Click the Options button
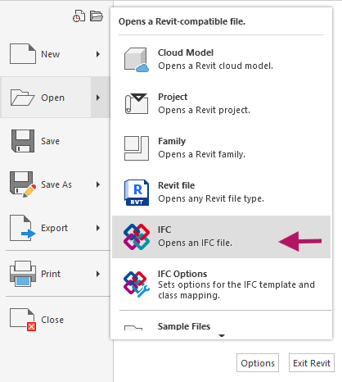This screenshot has width=342, height=382. click(x=258, y=363)
